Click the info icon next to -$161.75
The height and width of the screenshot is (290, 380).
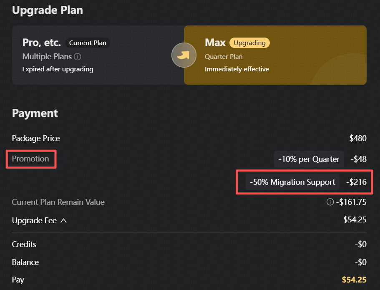point(330,202)
